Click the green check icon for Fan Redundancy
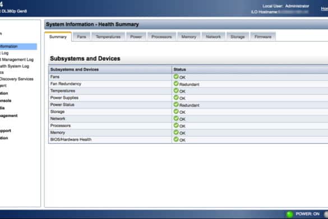This screenshot has height=219, width=328. (176, 84)
